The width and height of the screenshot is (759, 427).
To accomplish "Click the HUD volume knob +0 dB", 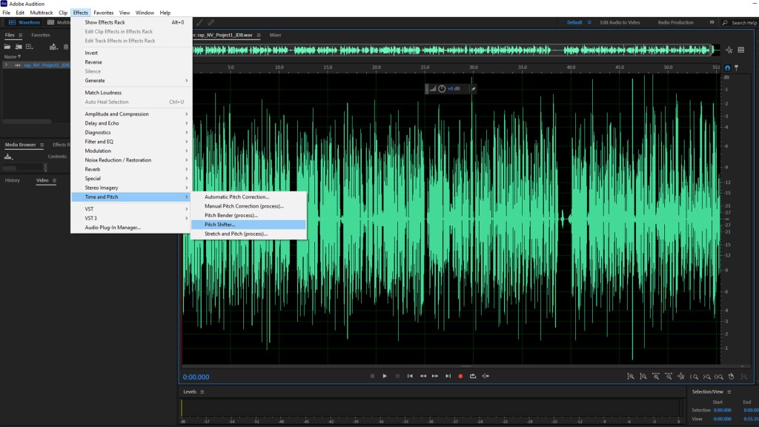I will point(442,89).
